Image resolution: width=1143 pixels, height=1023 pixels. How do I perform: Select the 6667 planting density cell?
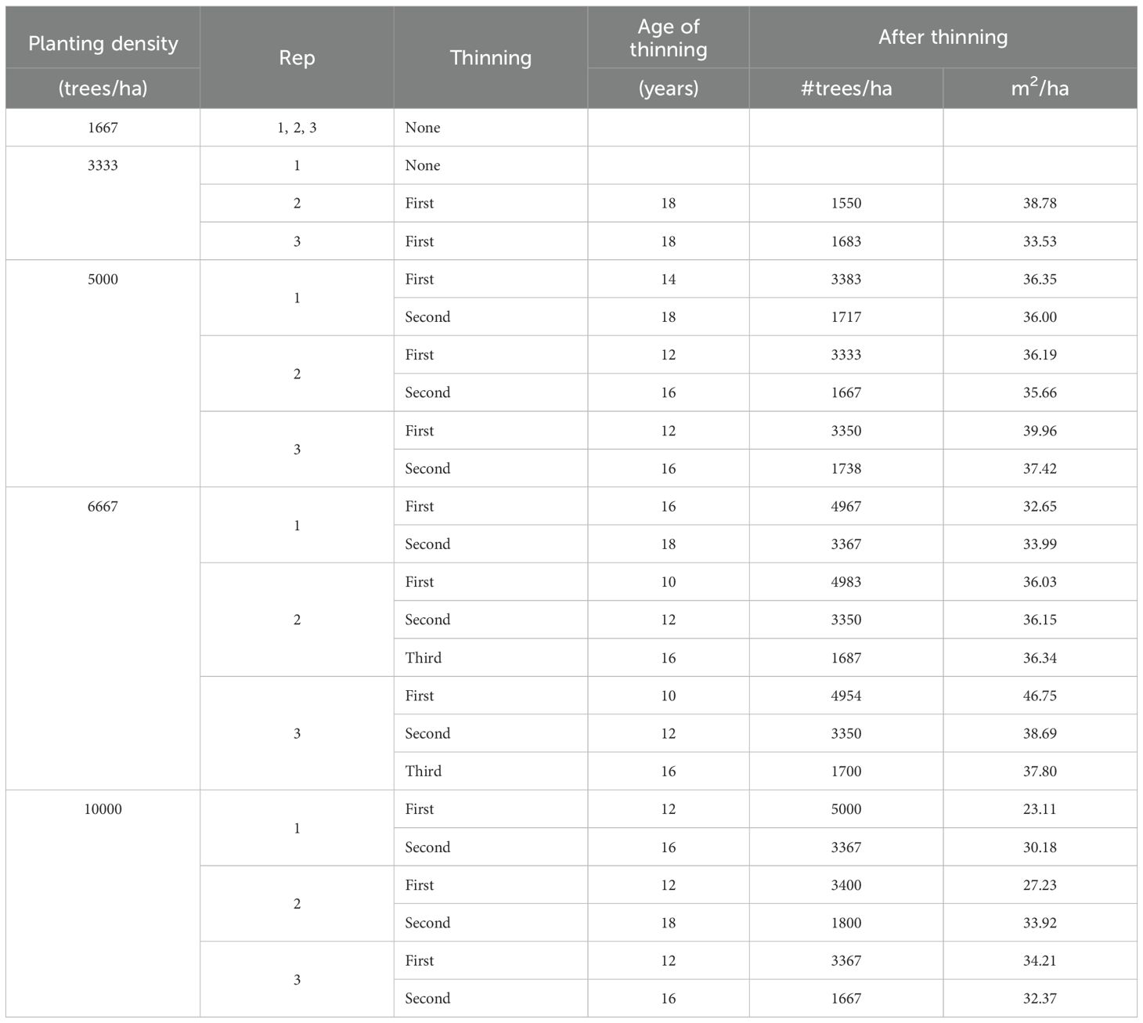click(x=103, y=506)
